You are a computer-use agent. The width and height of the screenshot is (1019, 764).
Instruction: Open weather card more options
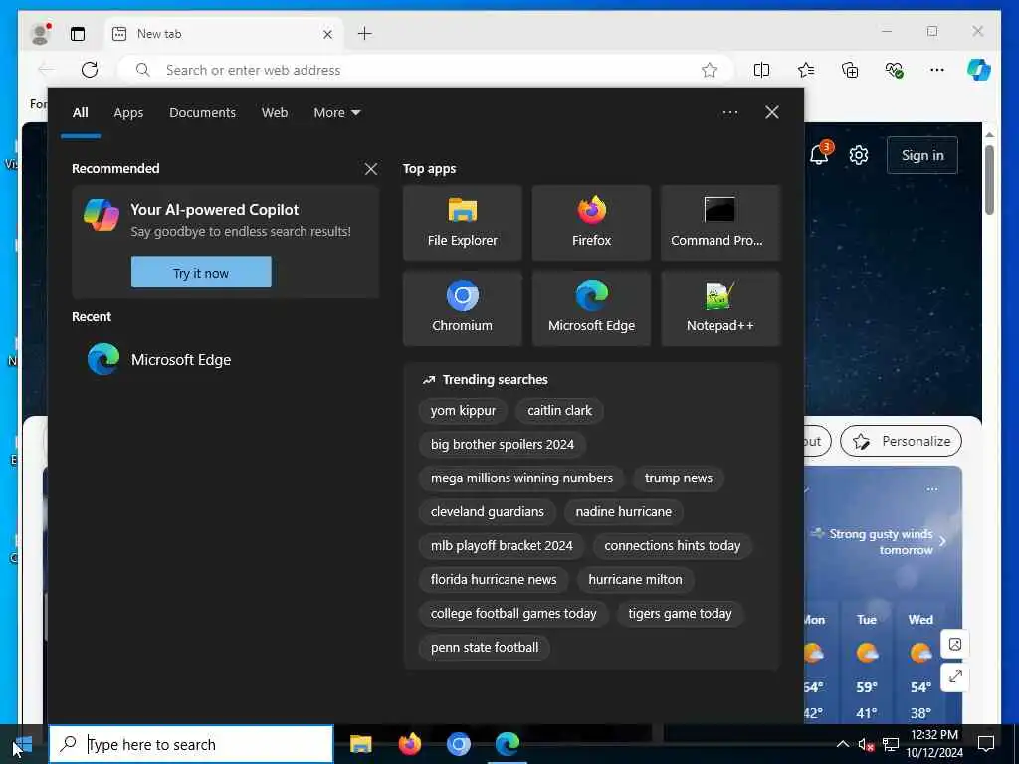tap(931, 489)
